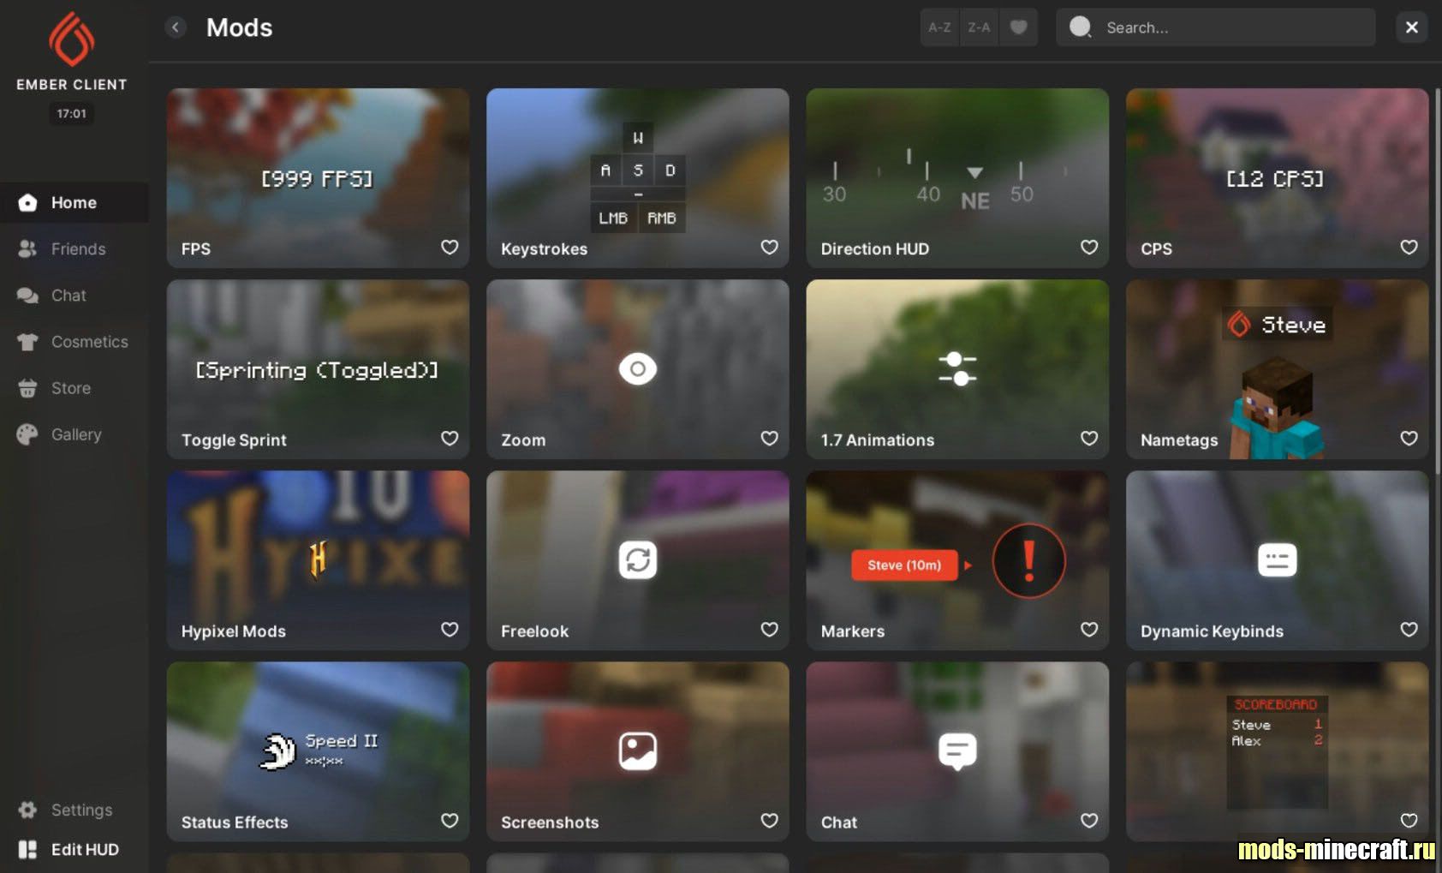Favorite the Screenshots mod
Image resolution: width=1442 pixels, height=873 pixels.
pos(770,821)
